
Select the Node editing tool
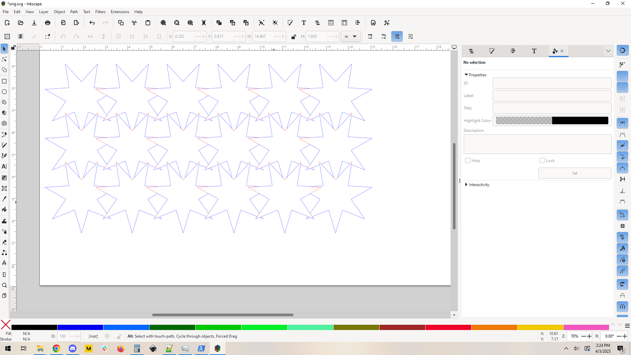[x=4, y=59]
